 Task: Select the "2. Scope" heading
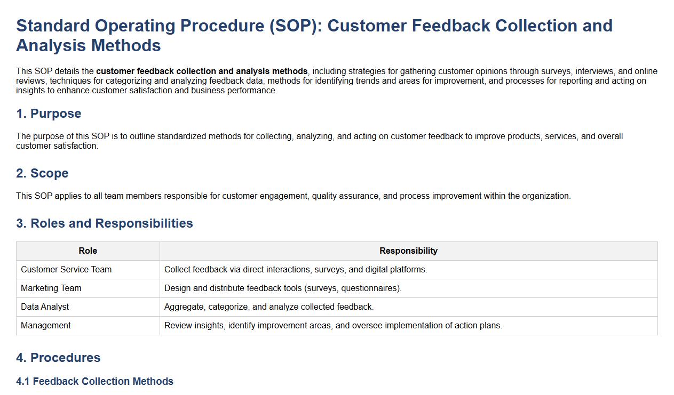point(42,173)
